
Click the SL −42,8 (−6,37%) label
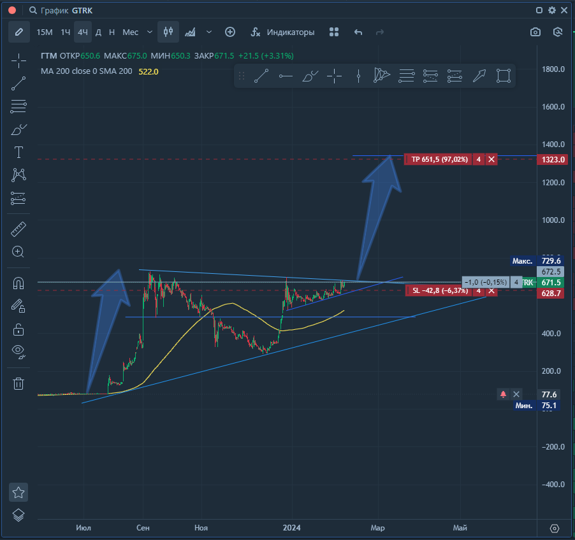click(439, 290)
